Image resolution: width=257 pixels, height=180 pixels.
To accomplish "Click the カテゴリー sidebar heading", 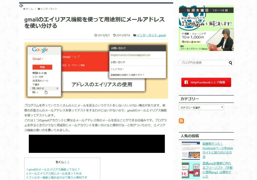I will 190,99.
